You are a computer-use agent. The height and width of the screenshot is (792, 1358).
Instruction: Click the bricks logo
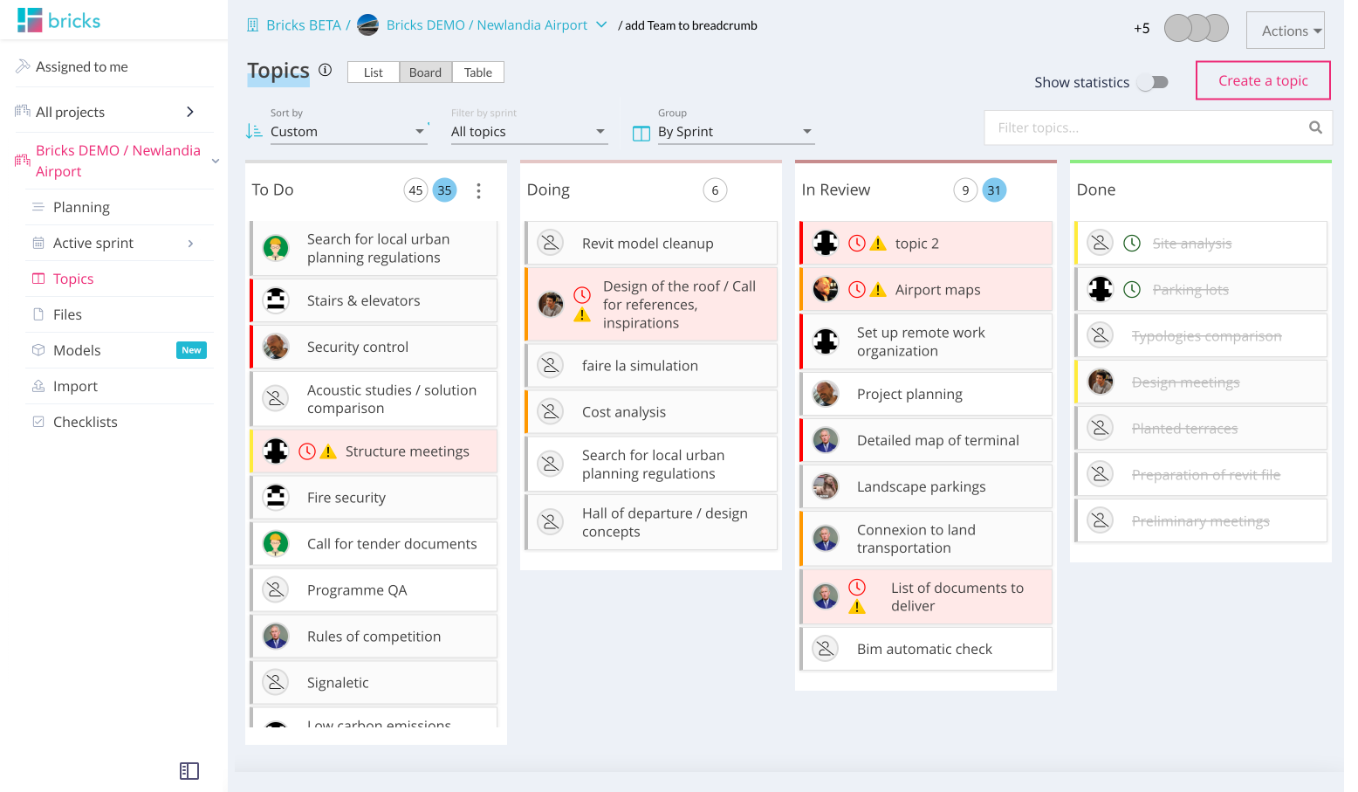[59, 20]
